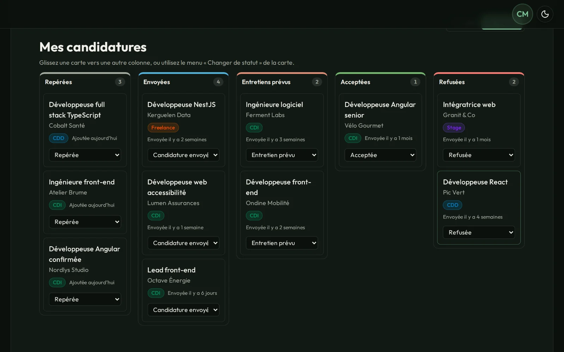The image size is (564, 352).
Task: Click the CDD badge on Pic Vert card
Action: tap(453, 205)
